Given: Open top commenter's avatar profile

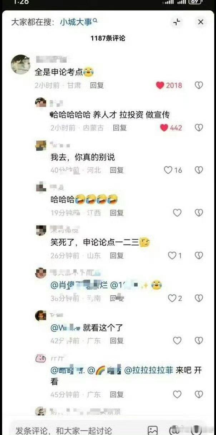Looking at the screenshot, I should [20, 64].
